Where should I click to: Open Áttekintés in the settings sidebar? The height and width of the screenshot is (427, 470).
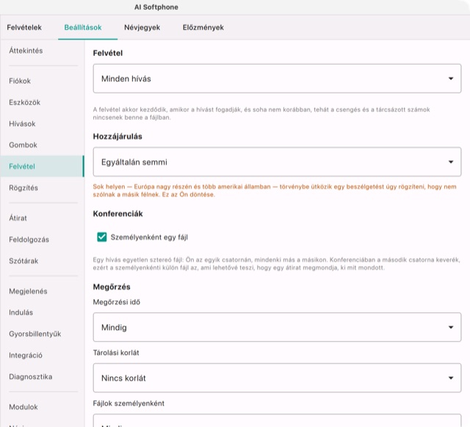tap(43, 51)
